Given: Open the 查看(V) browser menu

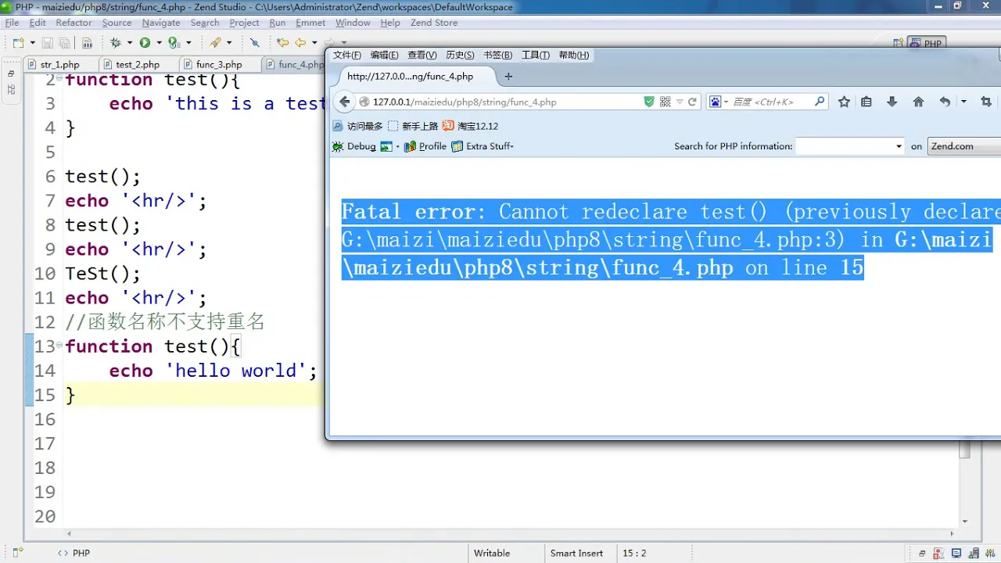Looking at the screenshot, I should point(422,55).
